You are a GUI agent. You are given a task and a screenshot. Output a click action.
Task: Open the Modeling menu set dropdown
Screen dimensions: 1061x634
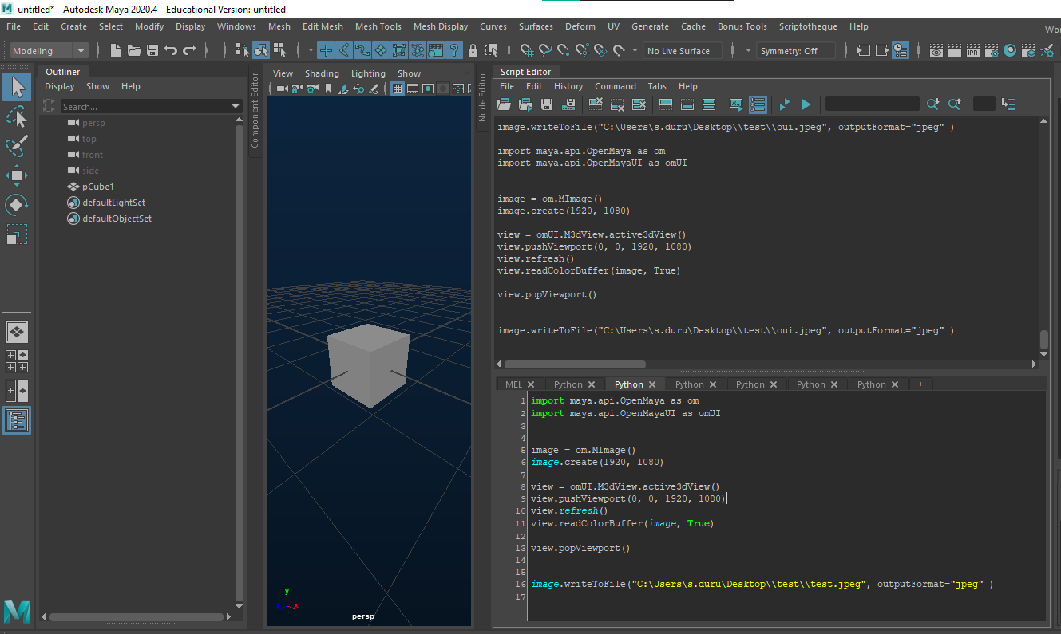coord(79,50)
